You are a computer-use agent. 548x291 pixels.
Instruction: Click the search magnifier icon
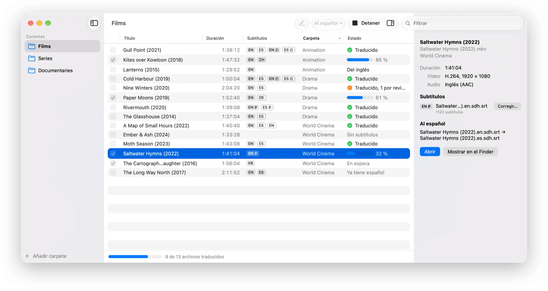click(408, 23)
